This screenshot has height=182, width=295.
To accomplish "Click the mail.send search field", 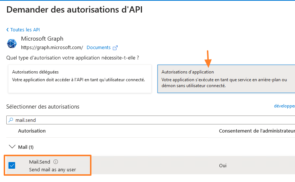I will point(151,120).
